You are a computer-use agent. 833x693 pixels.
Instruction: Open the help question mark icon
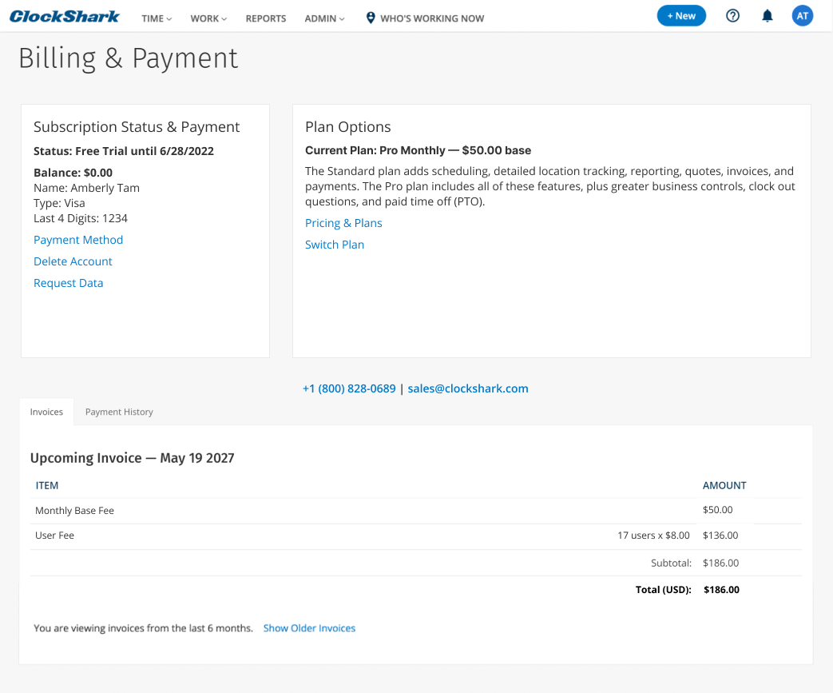point(732,16)
